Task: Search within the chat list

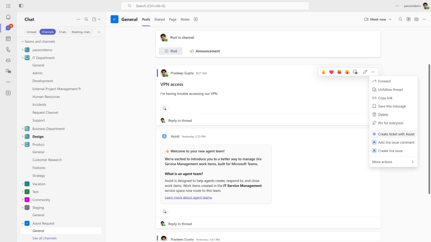Action: point(86,19)
